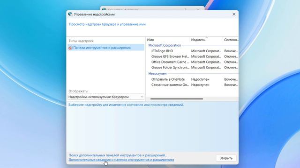Close the 'Управление надстройками' window with X
This screenshot has width=300, height=168.
[x=234, y=14]
